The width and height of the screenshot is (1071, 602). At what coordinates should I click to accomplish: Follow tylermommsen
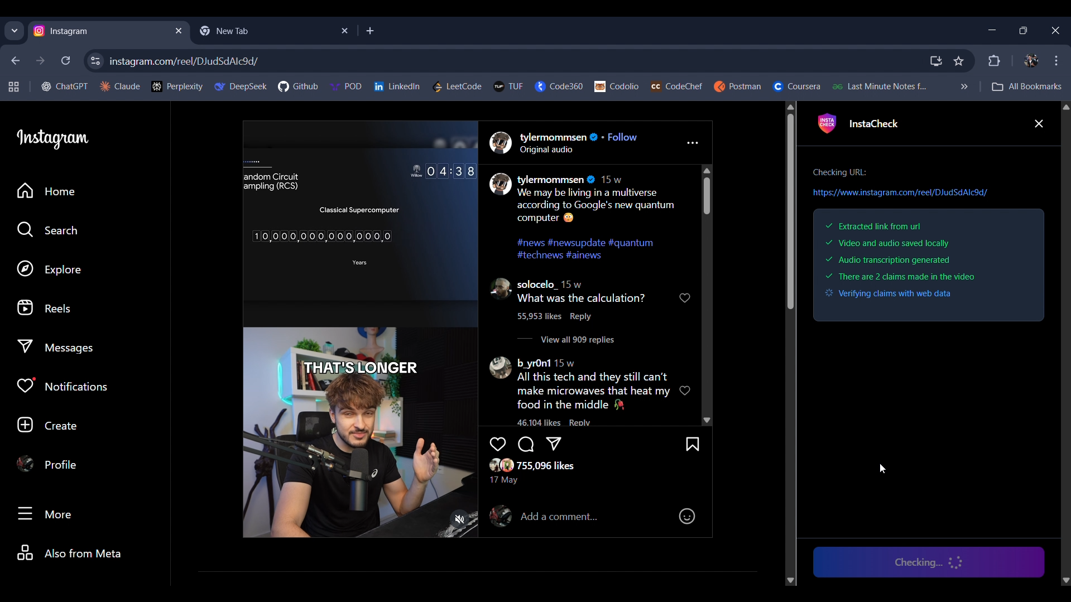pyautogui.click(x=622, y=137)
